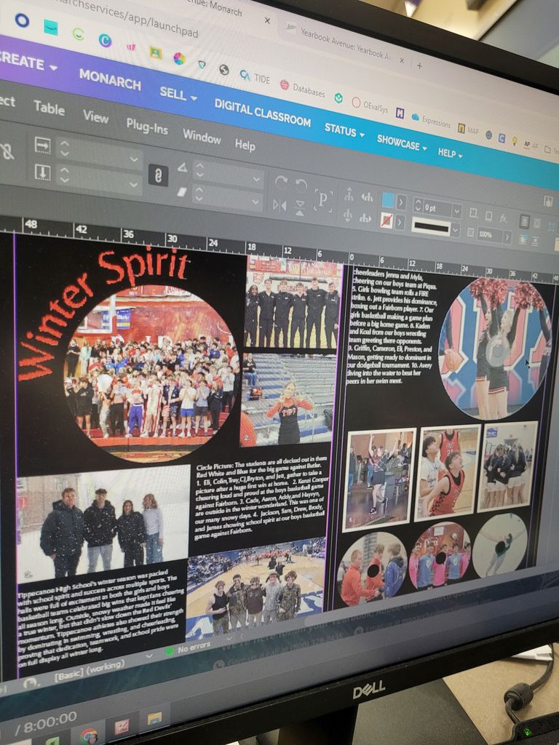Image resolution: width=559 pixels, height=745 pixels.
Task: Select the Winter Spirit circular crowd photo
Action: (149, 371)
